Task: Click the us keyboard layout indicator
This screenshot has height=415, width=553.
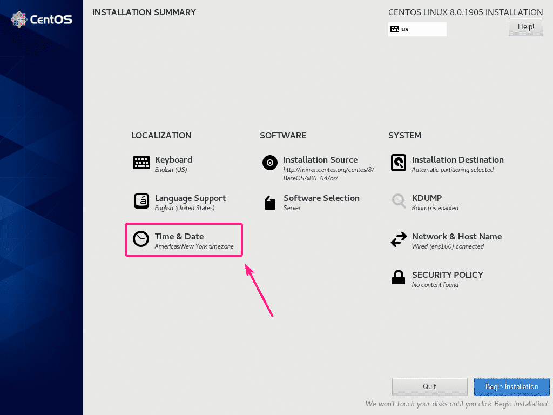Action: click(417, 29)
